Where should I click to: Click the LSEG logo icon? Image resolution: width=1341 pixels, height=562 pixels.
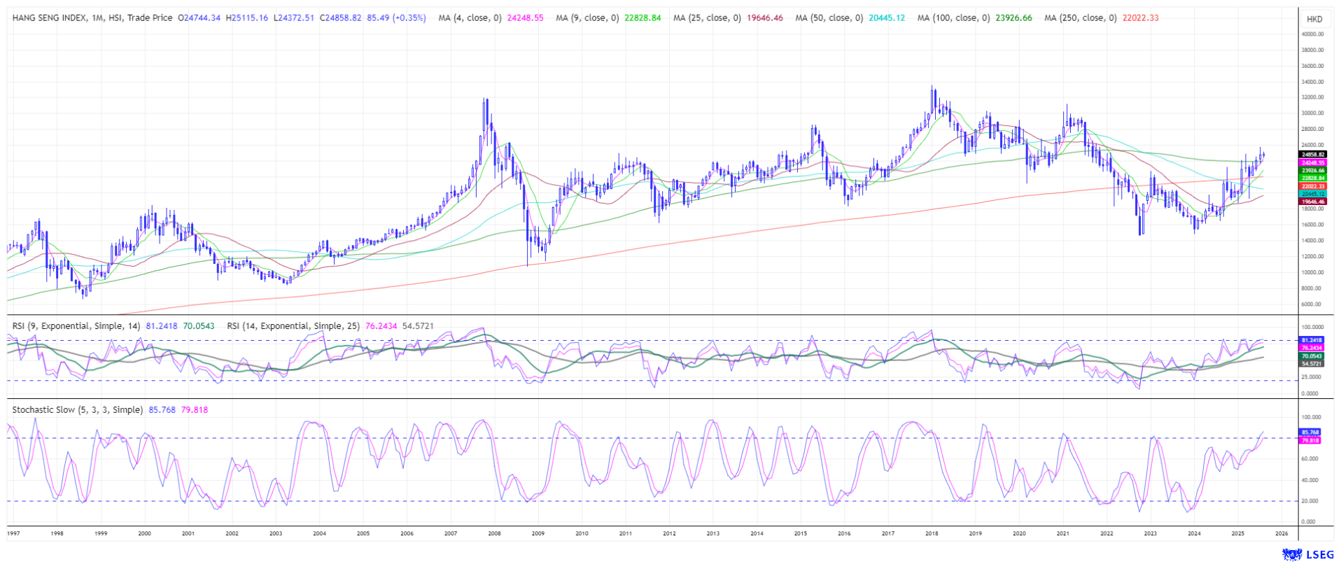click(1291, 554)
